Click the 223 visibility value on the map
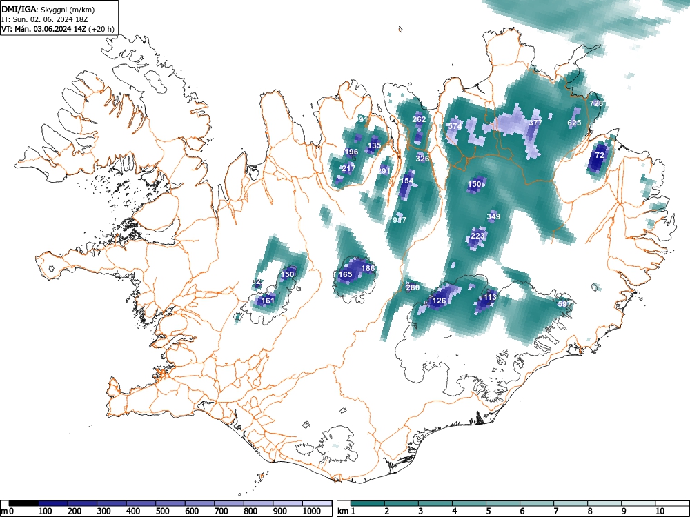This screenshot has width=690, height=517. point(477,236)
